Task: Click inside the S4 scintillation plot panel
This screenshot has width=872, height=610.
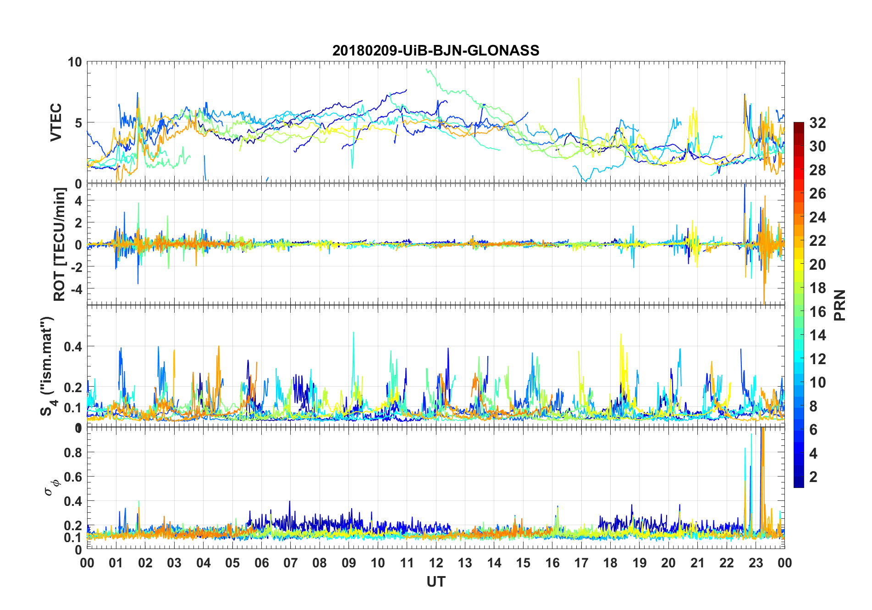Action: pos(436,366)
